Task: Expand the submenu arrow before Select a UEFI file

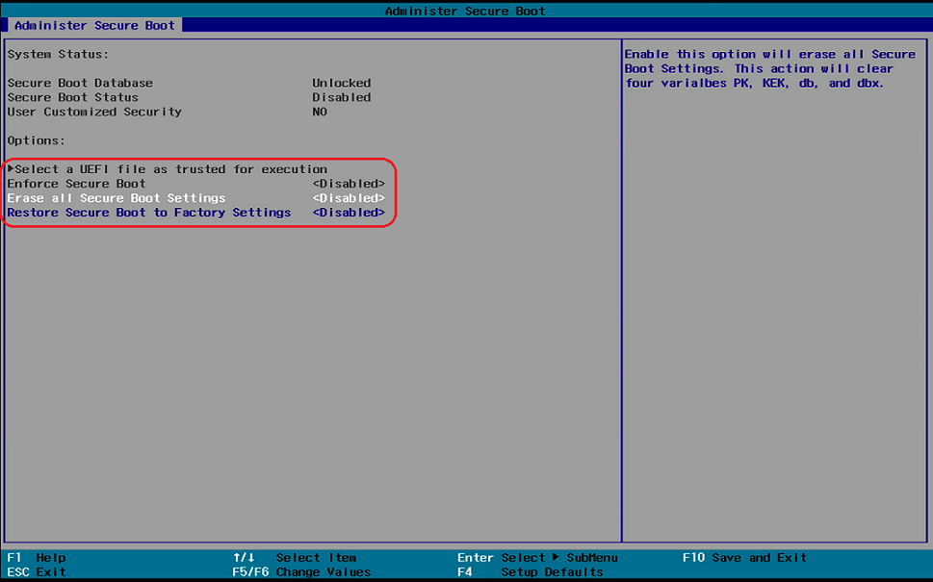Action: (11, 169)
